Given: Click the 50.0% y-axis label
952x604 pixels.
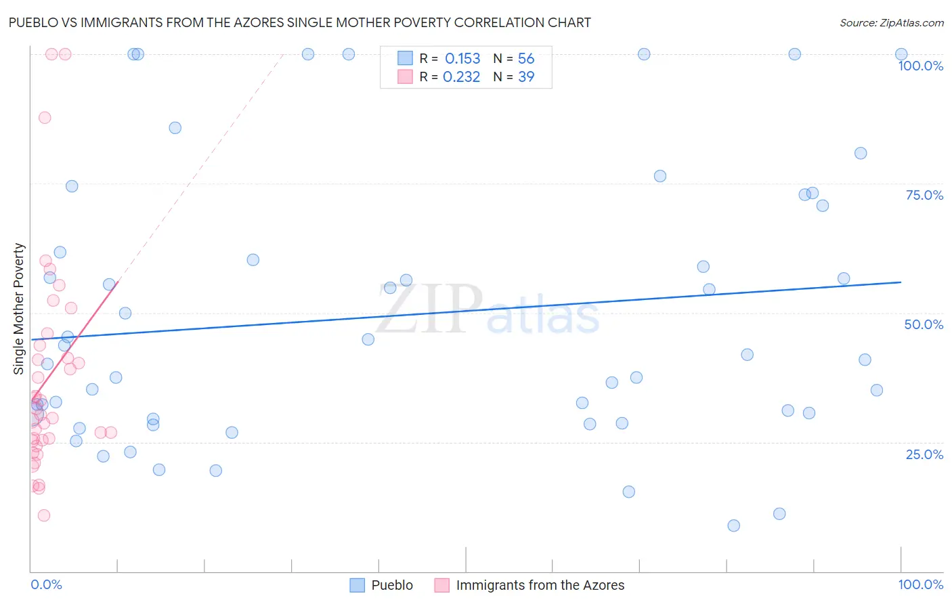Looking at the screenshot, I should click(x=924, y=324).
